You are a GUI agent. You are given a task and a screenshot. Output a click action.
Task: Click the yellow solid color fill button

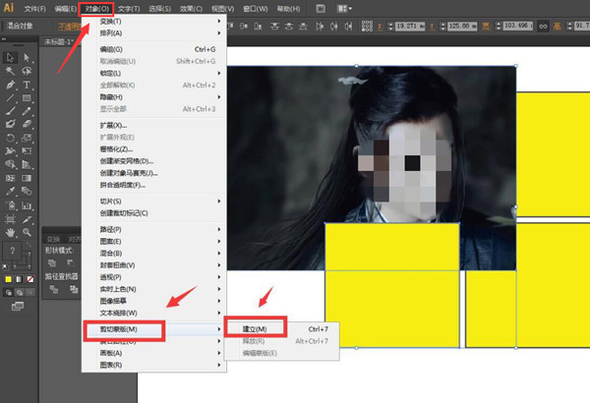pos(9,279)
